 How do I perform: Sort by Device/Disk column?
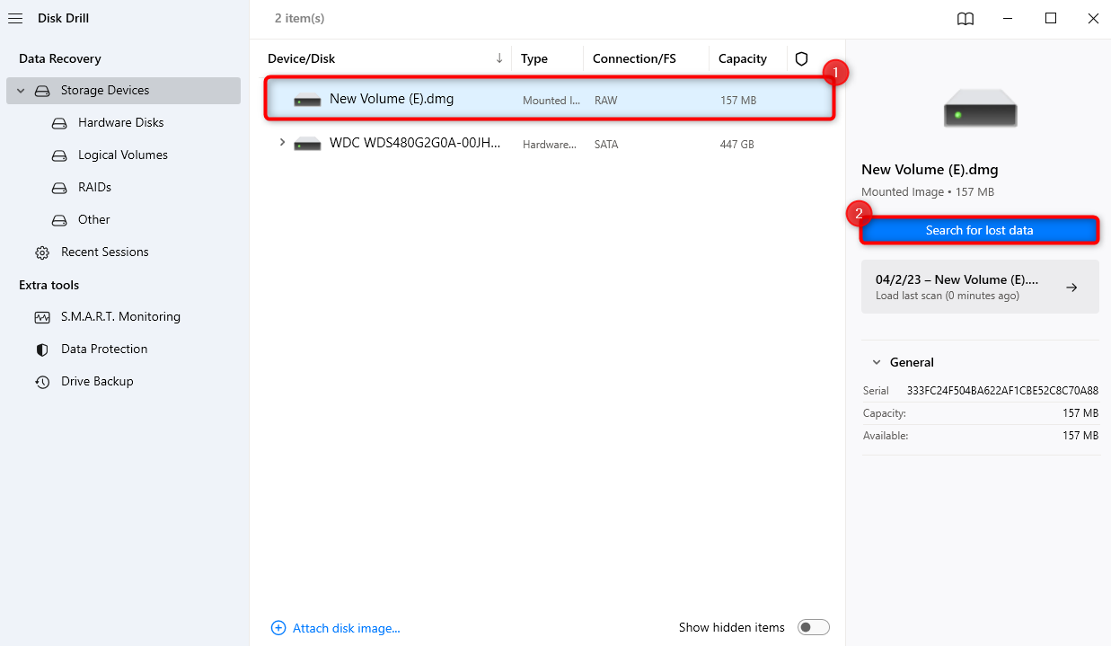coord(301,59)
